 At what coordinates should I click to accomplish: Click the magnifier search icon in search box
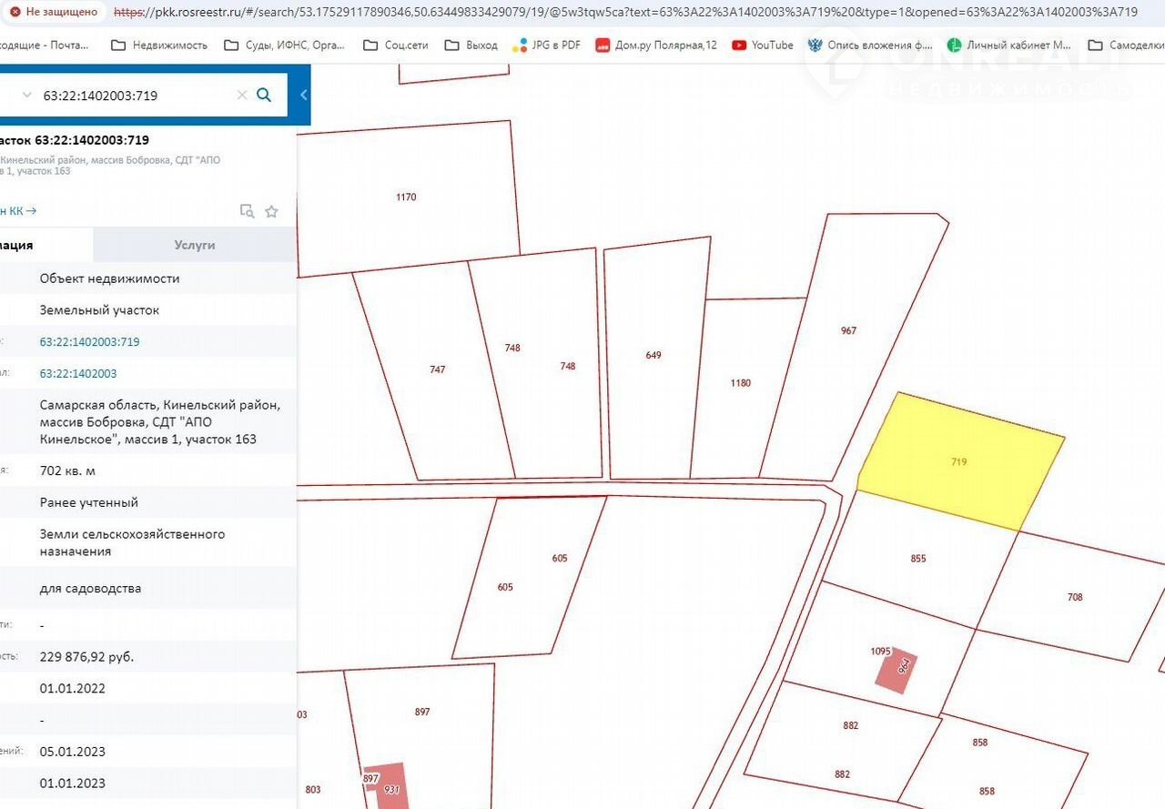click(x=264, y=95)
